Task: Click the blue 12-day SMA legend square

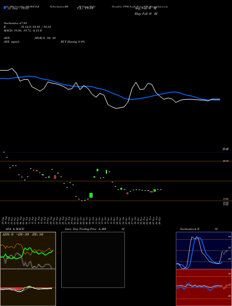Action: pyautogui.click(x=5, y=7)
